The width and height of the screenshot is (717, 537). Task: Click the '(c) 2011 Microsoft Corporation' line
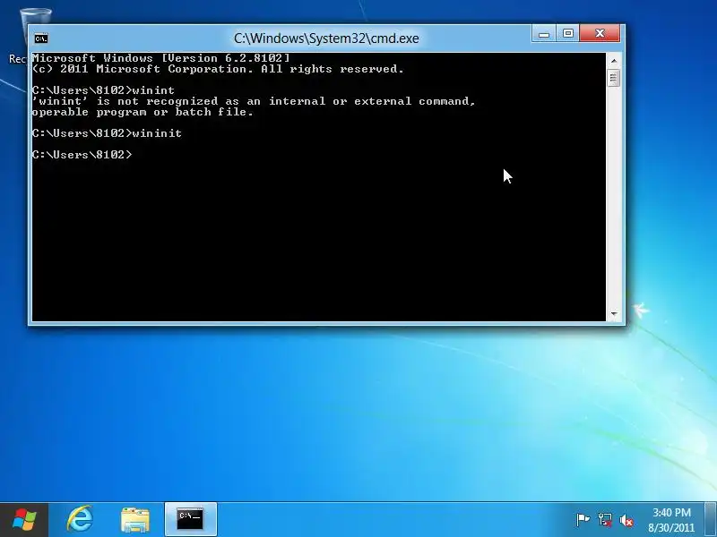[x=218, y=70]
